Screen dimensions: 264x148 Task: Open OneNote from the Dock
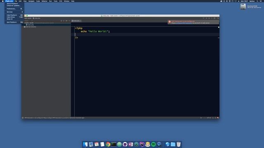click(x=131, y=144)
